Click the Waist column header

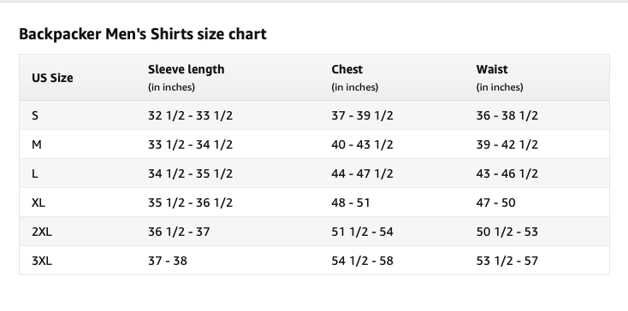pyautogui.click(x=492, y=69)
